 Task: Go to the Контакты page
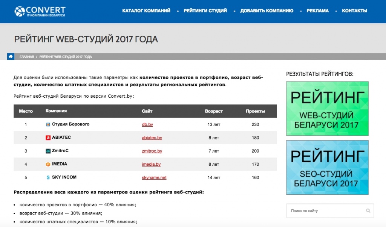354,11
